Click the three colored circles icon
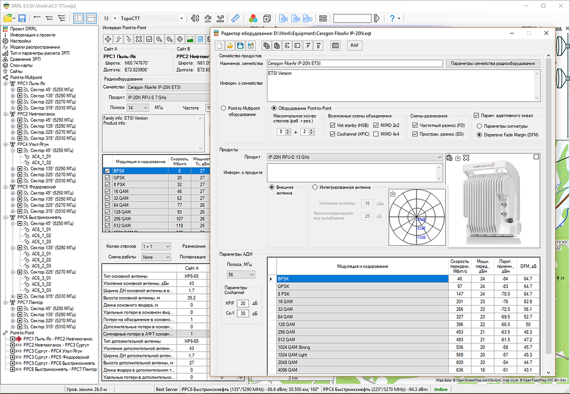Screen dimensions: 570x394 [x=253, y=18]
